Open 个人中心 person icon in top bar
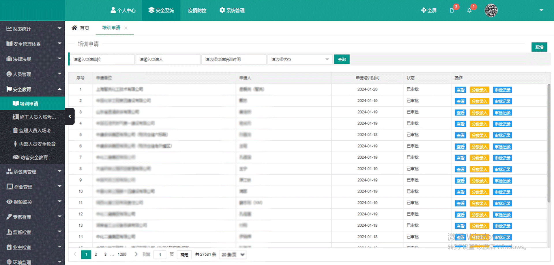 [x=113, y=10]
